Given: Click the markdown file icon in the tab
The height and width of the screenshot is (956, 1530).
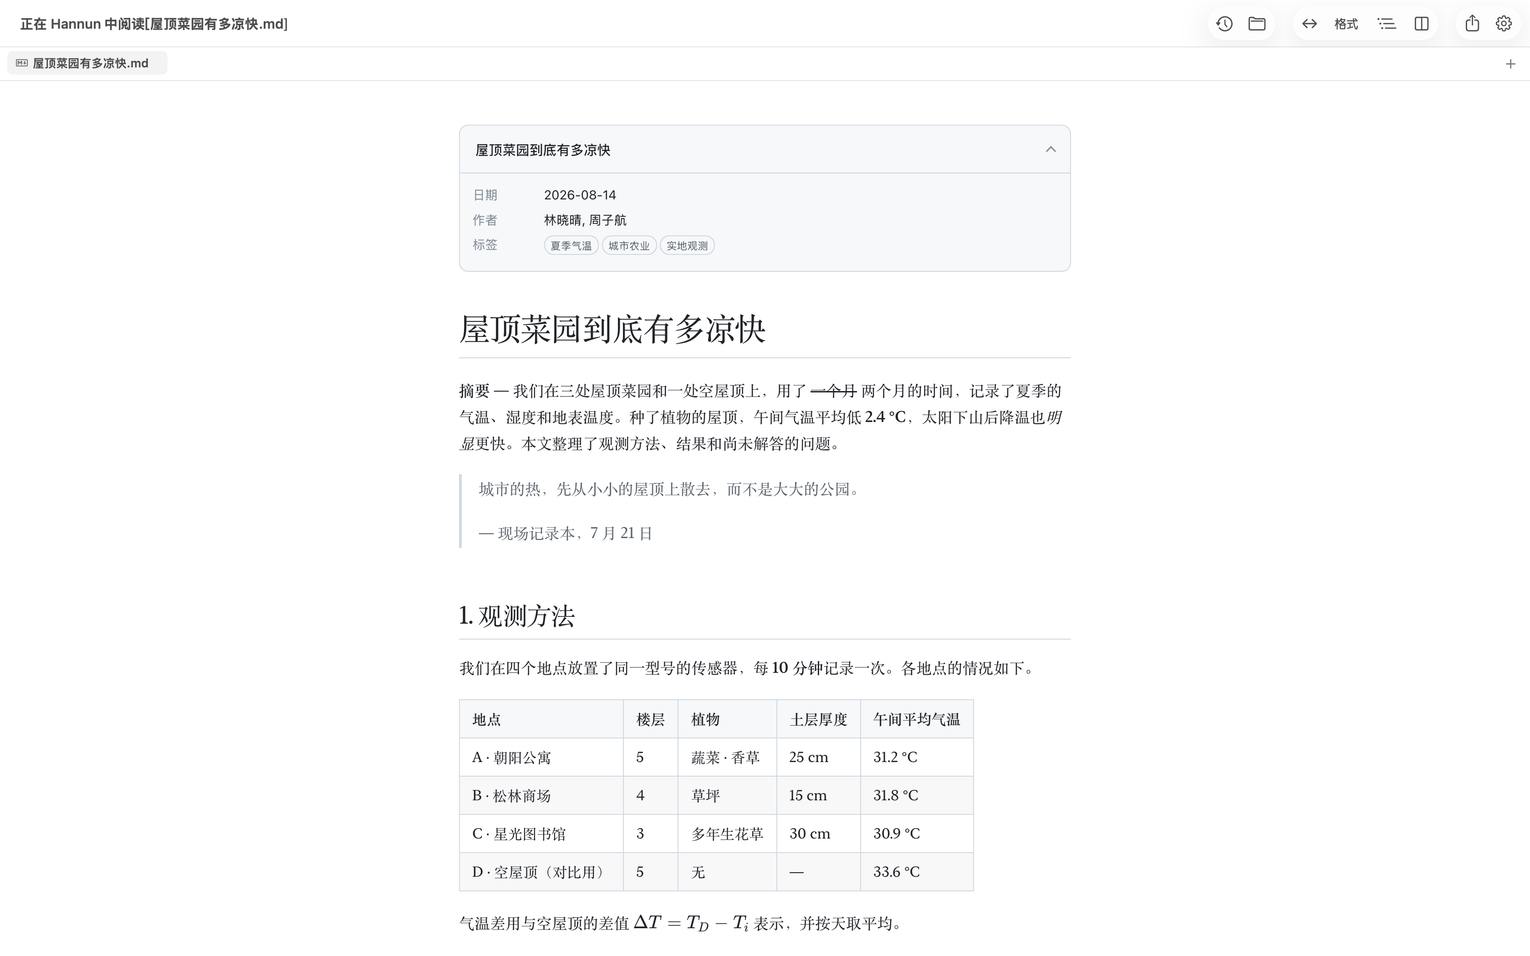Looking at the screenshot, I should (x=21, y=63).
